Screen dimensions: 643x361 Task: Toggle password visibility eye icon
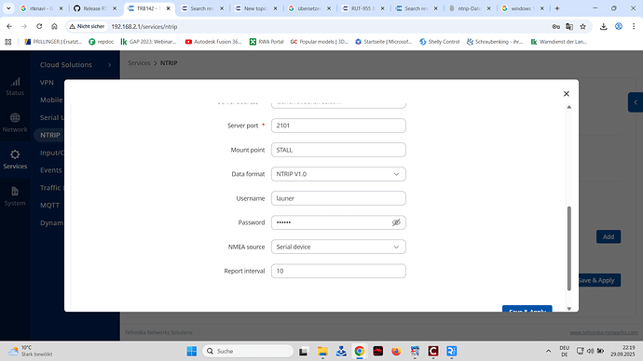pyautogui.click(x=396, y=222)
